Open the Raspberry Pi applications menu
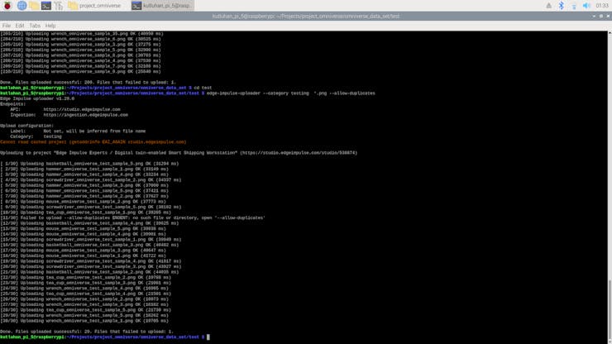 pos(7,6)
